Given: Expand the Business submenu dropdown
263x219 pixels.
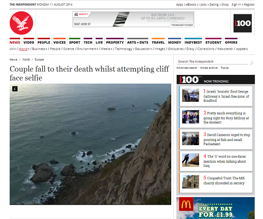Looking at the screenshot, I should click(46, 49).
